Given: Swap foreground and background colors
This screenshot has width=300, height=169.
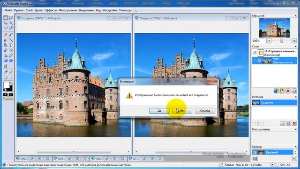Looking at the screenshot, I should [x=11, y=84].
